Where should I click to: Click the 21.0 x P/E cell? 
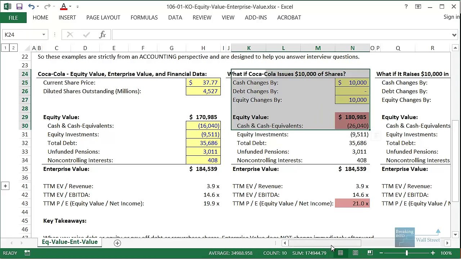pos(352,203)
